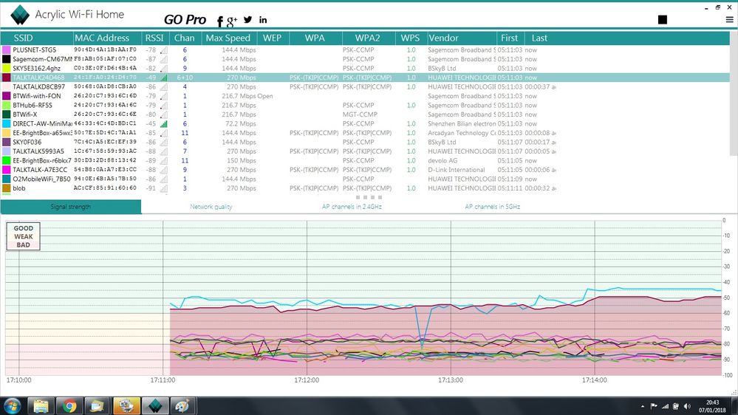Open the Windows Start orb
The width and height of the screenshot is (738, 415).
pyautogui.click(x=13, y=405)
